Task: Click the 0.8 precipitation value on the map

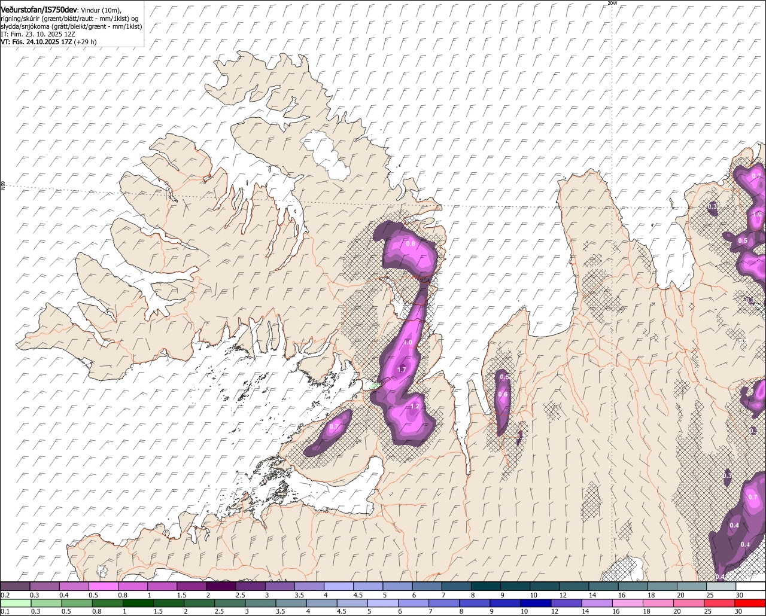Action: click(x=411, y=244)
